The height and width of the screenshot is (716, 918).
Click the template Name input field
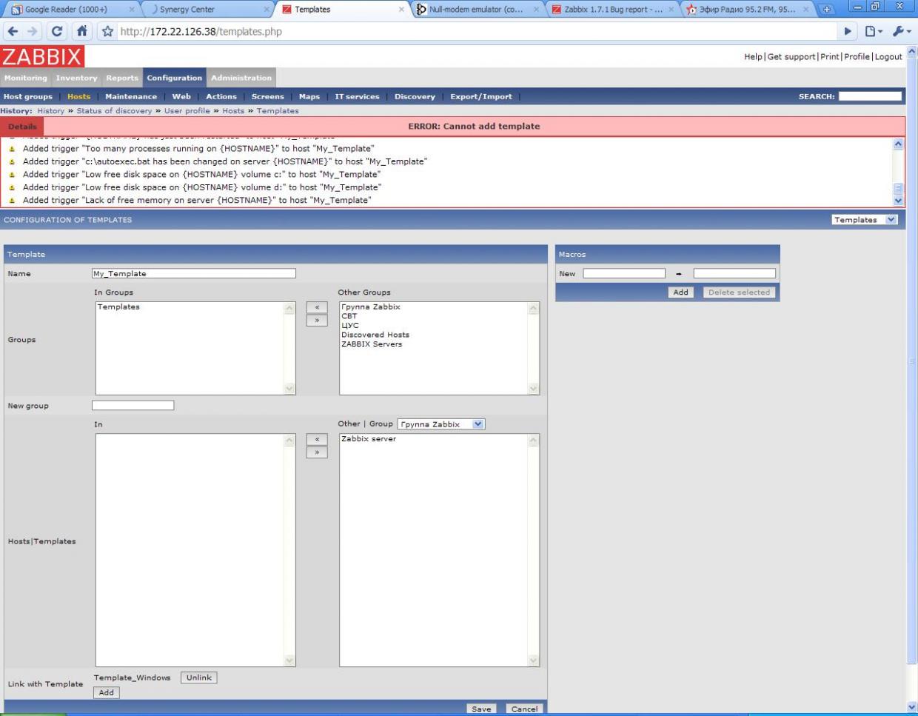pyautogui.click(x=194, y=274)
